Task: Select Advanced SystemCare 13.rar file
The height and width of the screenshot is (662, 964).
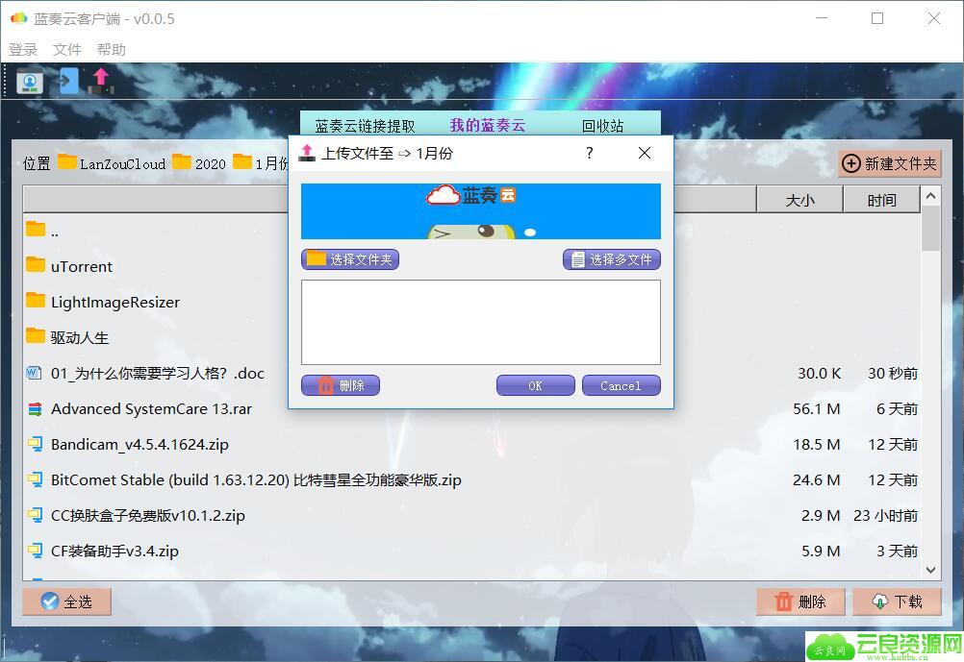Action: tap(472, 409)
